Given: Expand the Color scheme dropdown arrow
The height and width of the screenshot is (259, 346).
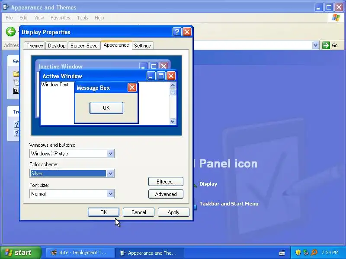Looking at the screenshot, I should (x=110, y=174).
